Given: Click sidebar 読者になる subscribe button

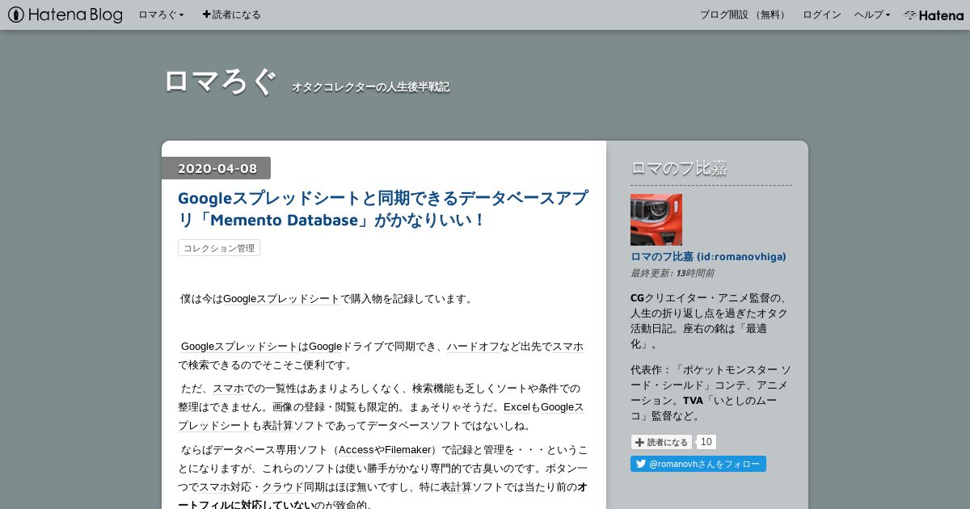Looking at the screenshot, I should tap(662, 442).
